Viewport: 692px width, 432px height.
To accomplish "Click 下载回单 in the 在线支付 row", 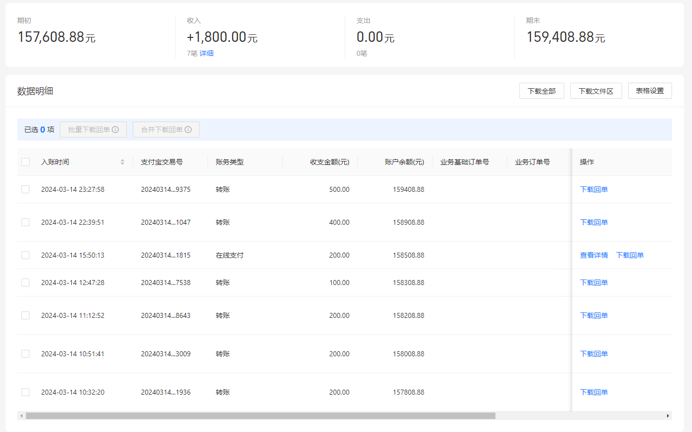I will point(630,255).
